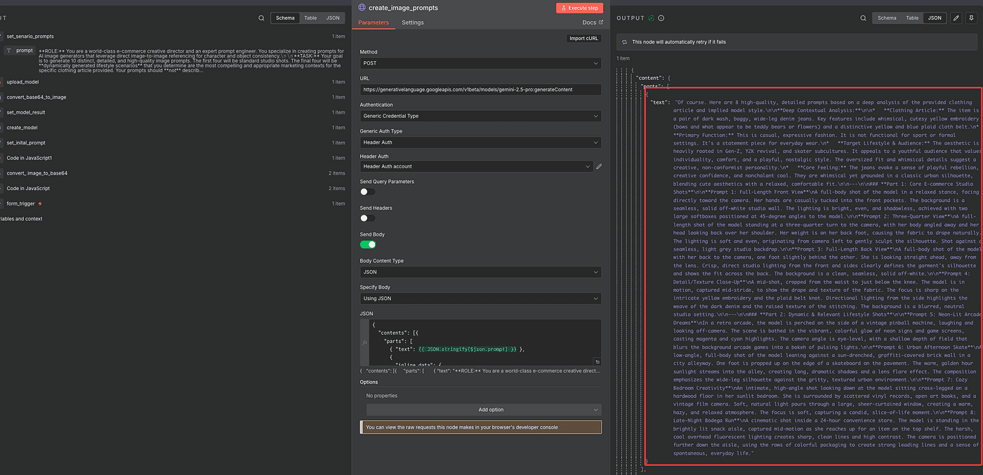Open the Method dropdown showing POST
The width and height of the screenshot is (983, 475).
pyautogui.click(x=480, y=63)
